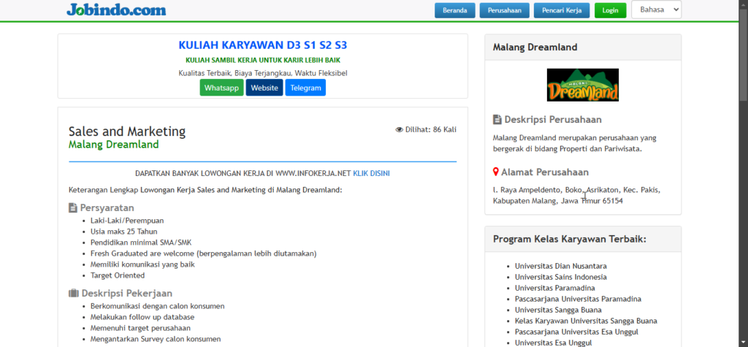Screen dimensions: 748x347
Task: Open the Jobindo.com logo homepage
Action: pyautogui.click(x=116, y=9)
